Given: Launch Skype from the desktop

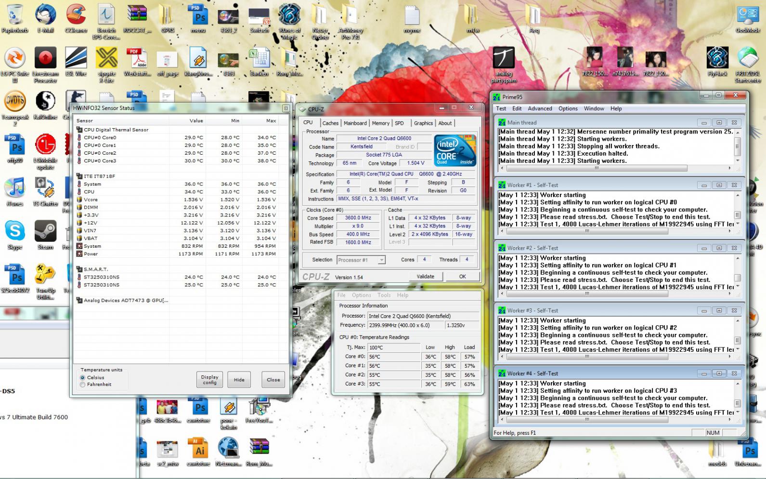Looking at the screenshot, I should pyautogui.click(x=15, y=235).
